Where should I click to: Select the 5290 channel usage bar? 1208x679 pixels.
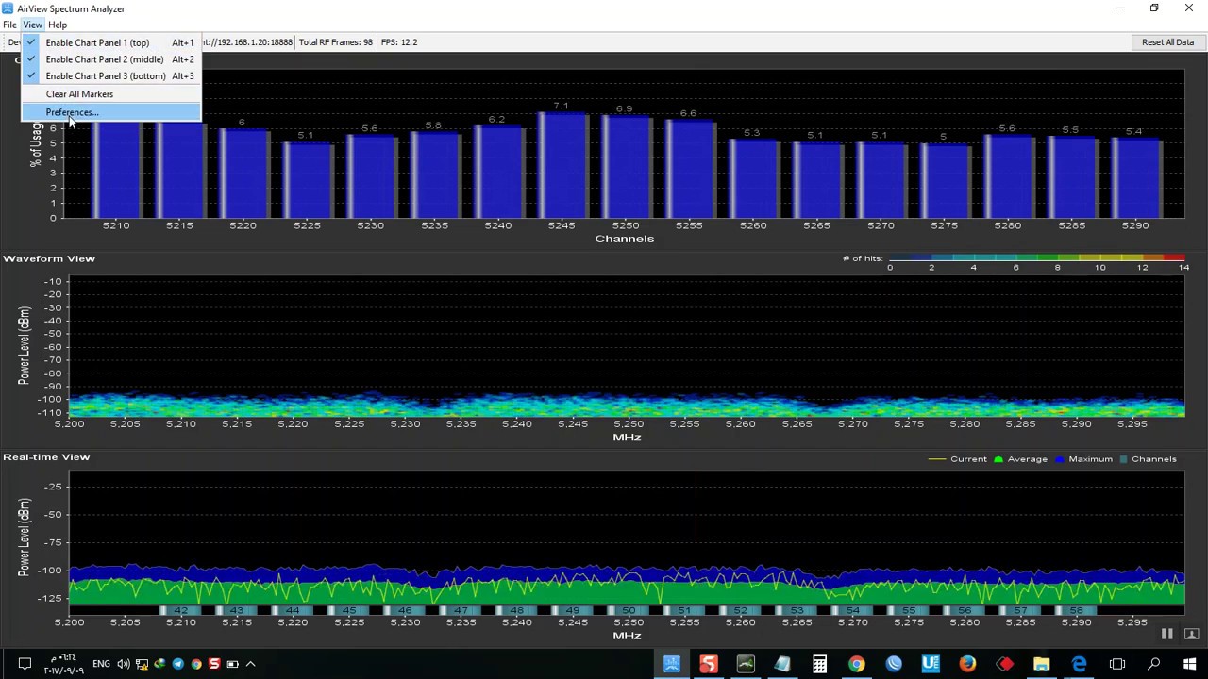click(x=1135, y=178)
